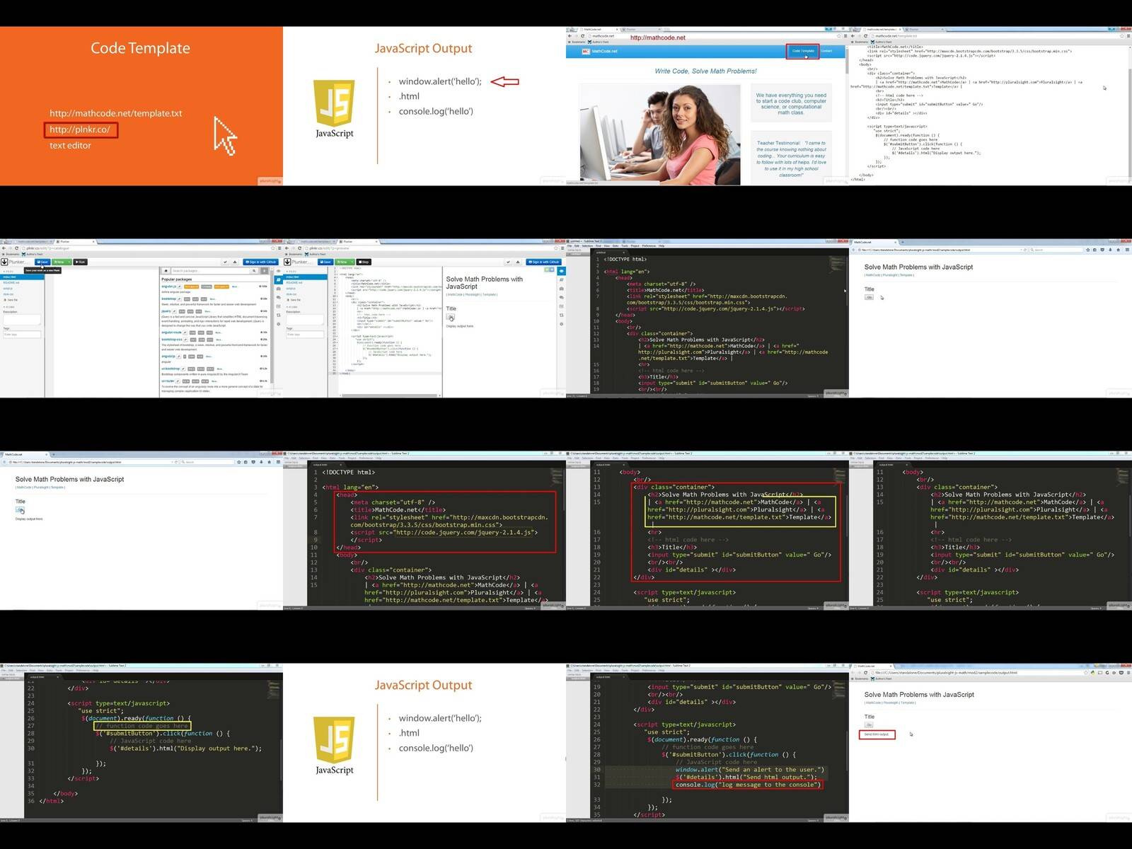Click Code Template on mathcode.net navbar
Viewport: 1132px width, 849px height.
[803, 51]
